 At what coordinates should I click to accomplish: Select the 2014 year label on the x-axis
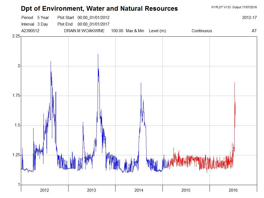click(x=139, y=190)
